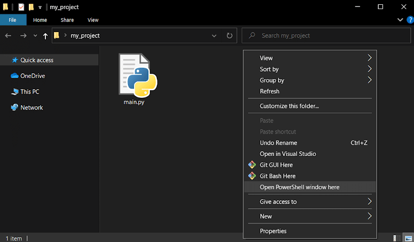Go forward with the right arrow
414x242 pixels.
[23, 36]
